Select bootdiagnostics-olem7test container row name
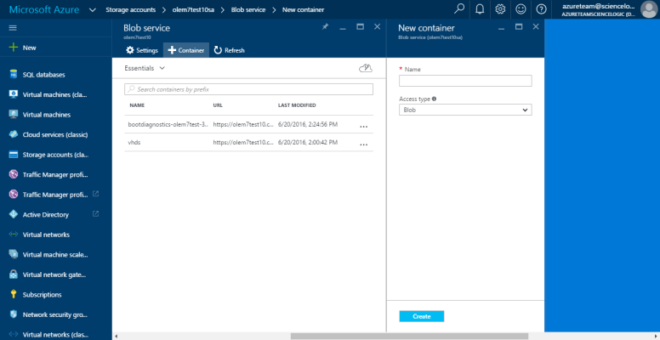This screenshot has height=340, width=660. 168,125
